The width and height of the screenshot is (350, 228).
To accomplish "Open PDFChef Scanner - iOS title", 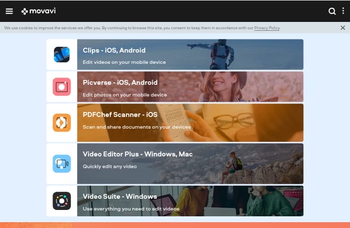I will [x=120, y=114].
